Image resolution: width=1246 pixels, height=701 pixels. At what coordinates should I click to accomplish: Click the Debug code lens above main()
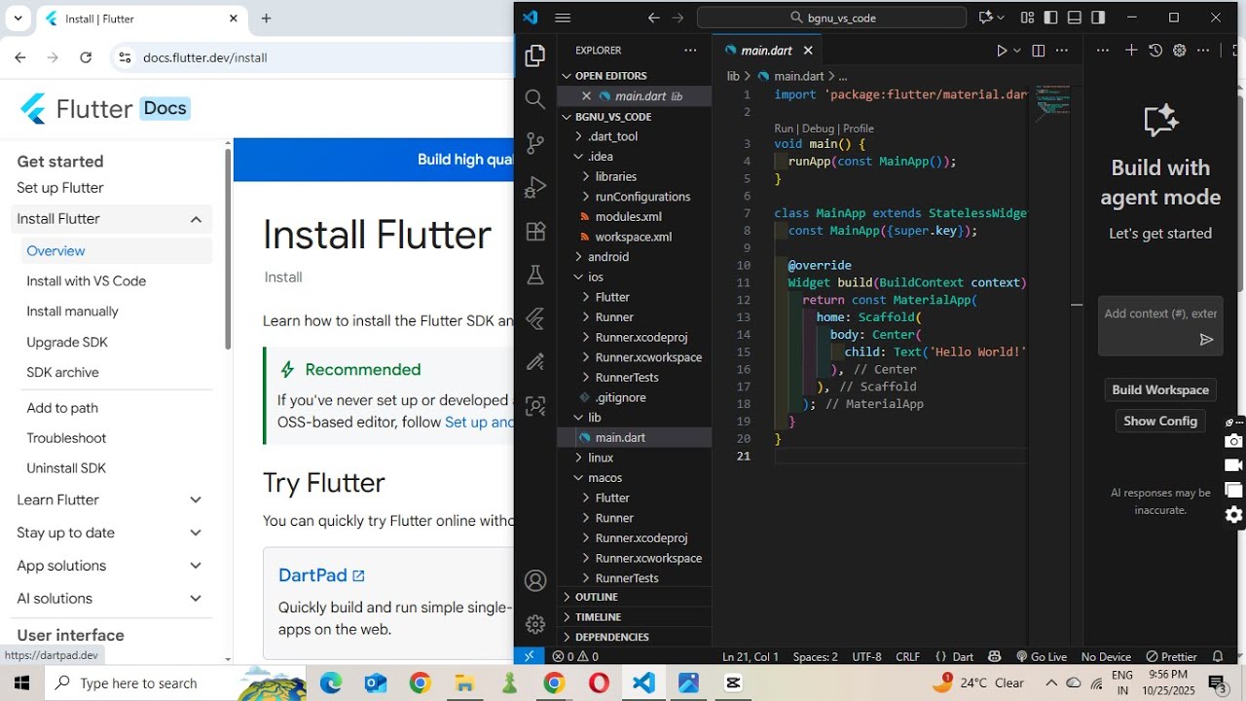tap(818, 129)
